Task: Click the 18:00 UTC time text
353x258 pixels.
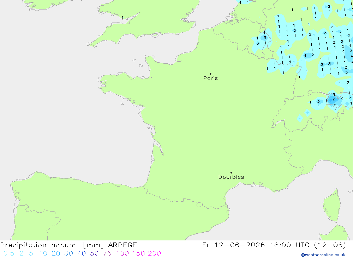Action: click(x=291, y=245)
